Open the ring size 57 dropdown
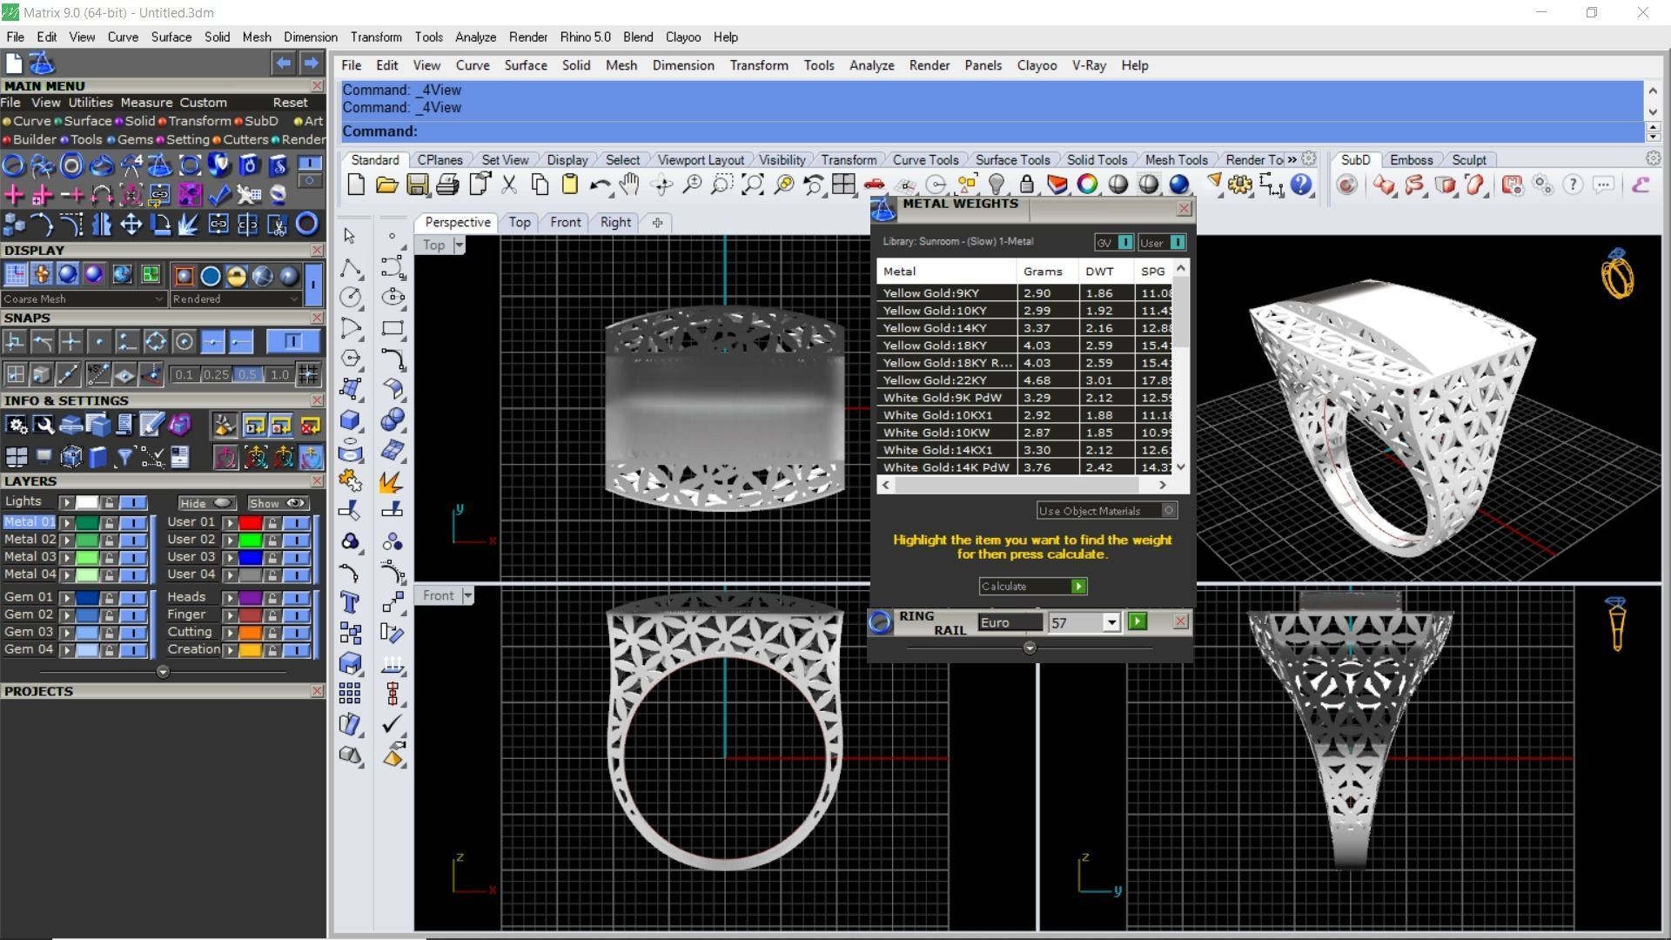The height and width of the screenshot is (940, 1671). [x=1111, y=622]
